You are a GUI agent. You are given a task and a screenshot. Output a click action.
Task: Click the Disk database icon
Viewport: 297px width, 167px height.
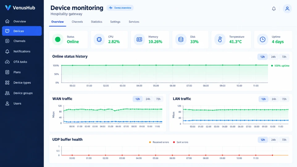click(x=181, y=40)
